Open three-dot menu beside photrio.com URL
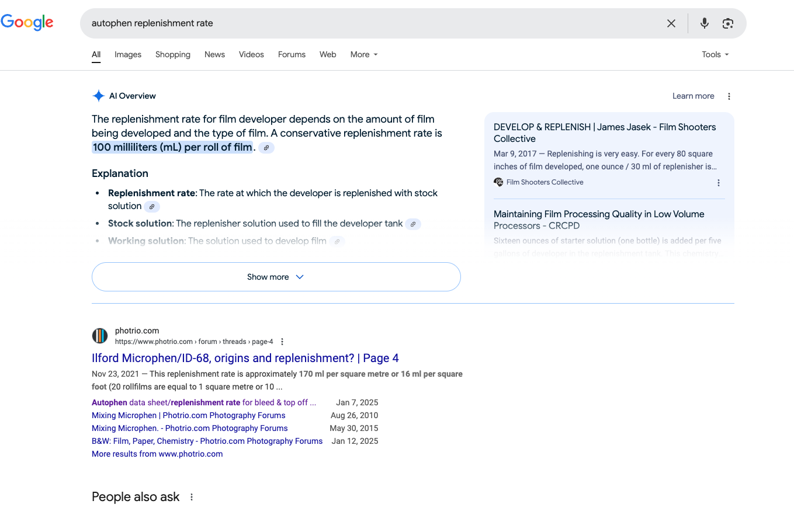794x511 pixels. tap(282, 342)
